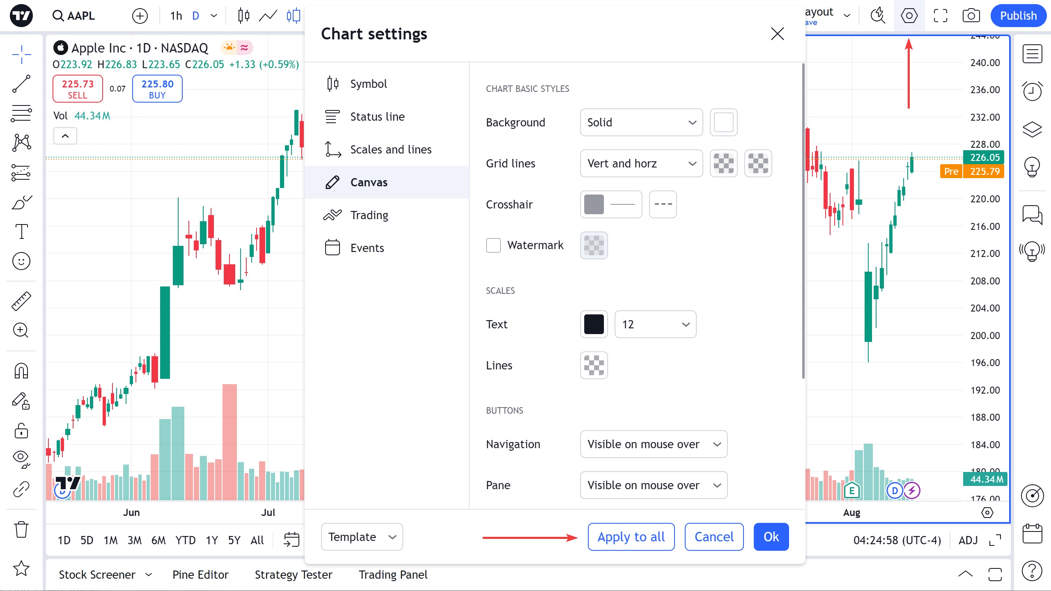This screenshot has width=1051, height=591.
Task: Open the Background style dropdown showing Solid
Action: pos(641,122)
